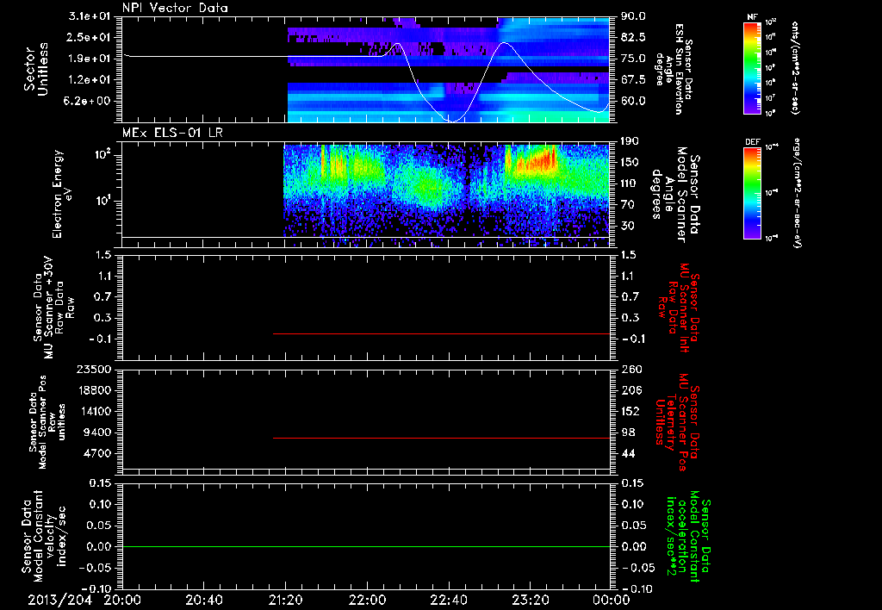This screenshot has width=882, height=610.
Task: Click the Model Scanner Angle degrees label
Action: 675,195
